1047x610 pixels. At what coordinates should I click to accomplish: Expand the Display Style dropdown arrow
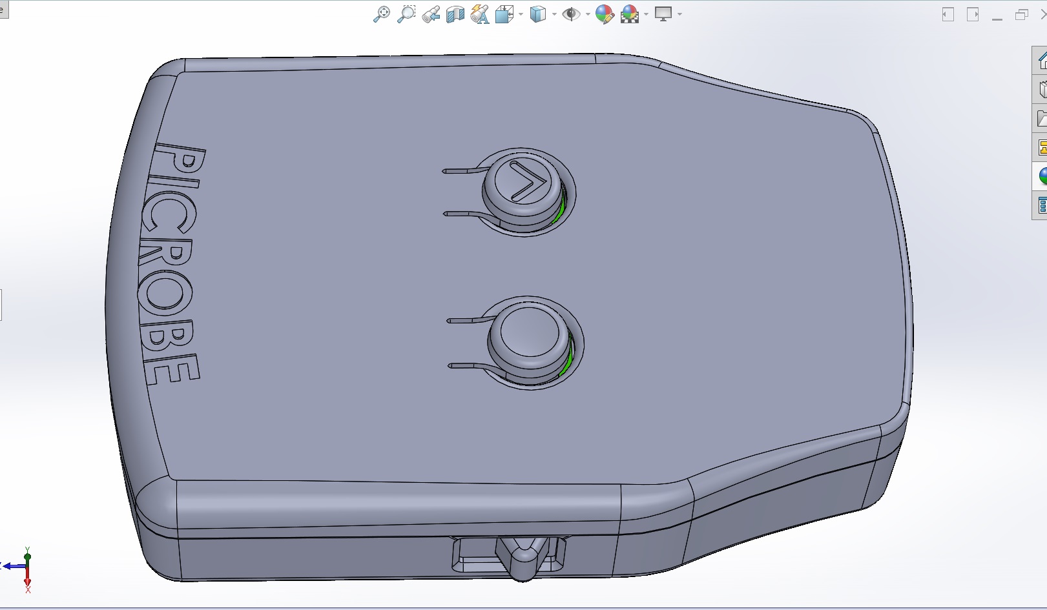tap(554, 14)
